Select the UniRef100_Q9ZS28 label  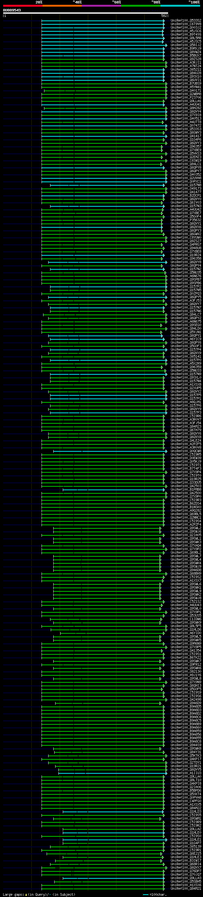pyautogui.click(x=186, y=59)
